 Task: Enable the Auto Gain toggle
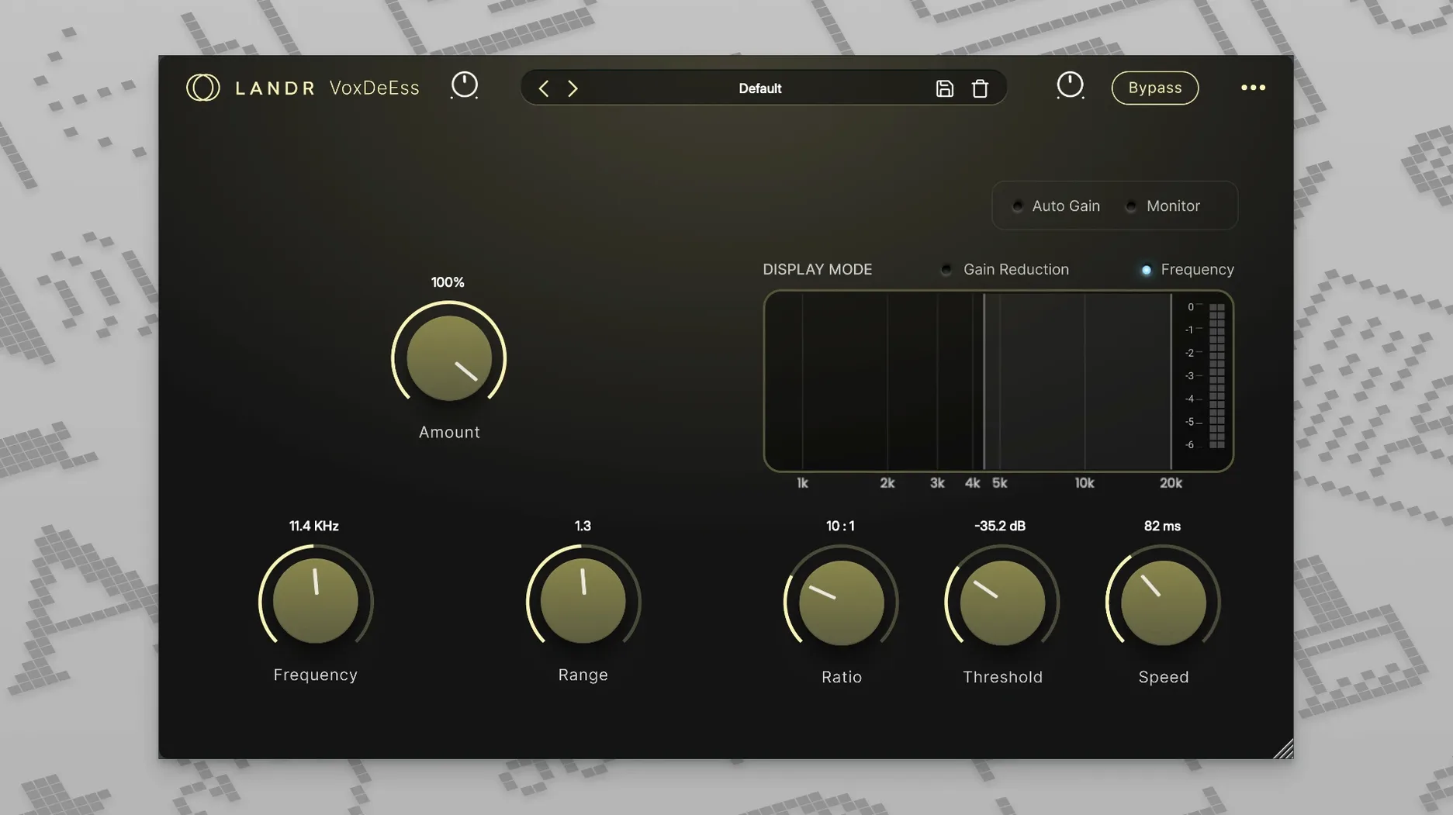tap(1018, 206)
